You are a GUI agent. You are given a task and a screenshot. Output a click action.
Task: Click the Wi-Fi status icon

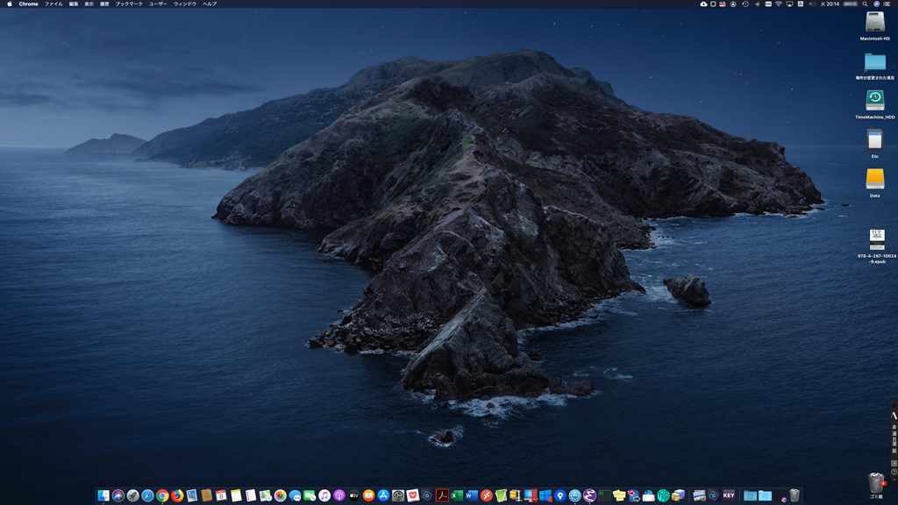click(779, 4)
